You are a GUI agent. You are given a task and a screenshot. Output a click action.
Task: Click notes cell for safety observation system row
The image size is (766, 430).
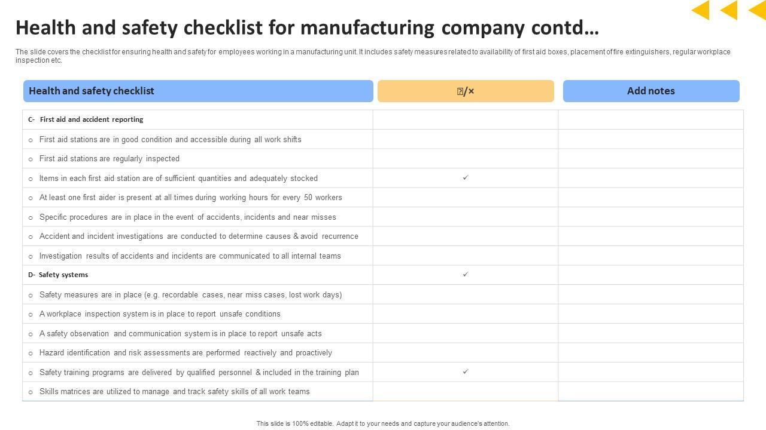pos(651,333)
